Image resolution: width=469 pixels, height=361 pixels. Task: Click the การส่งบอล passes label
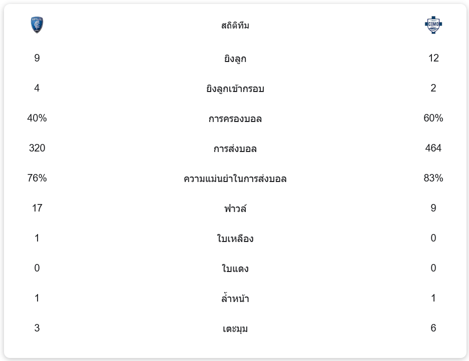click(235, 149)
